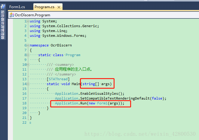This screenshot has width=199, height=140.
Task: Click the 'Program' class name on line 8
Action: click(73, 55)
